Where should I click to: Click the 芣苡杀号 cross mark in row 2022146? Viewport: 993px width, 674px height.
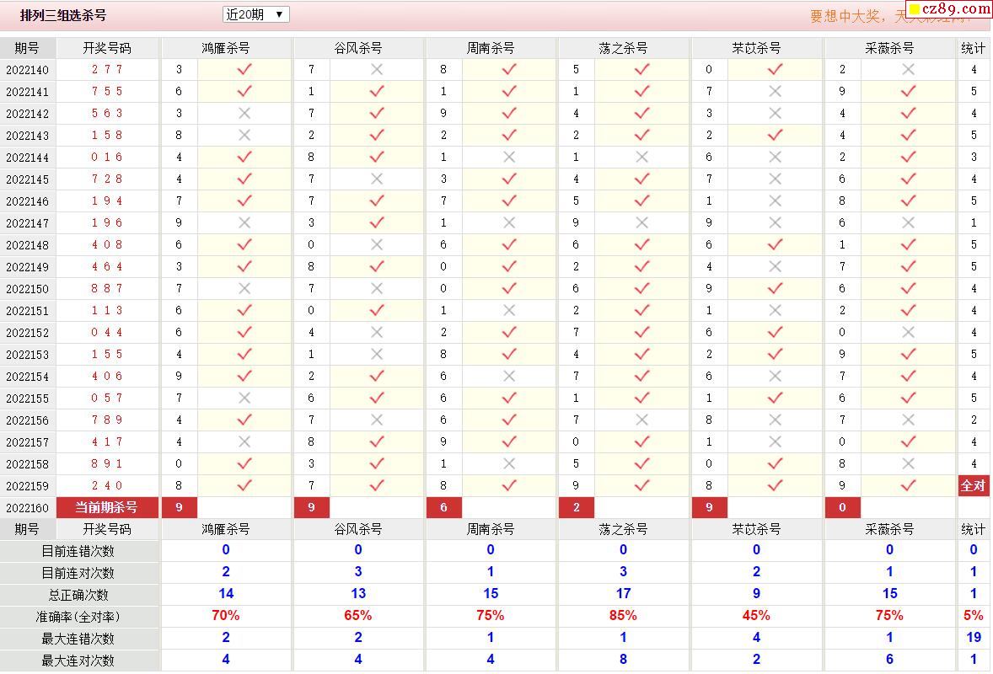click(x=775, y=201)
